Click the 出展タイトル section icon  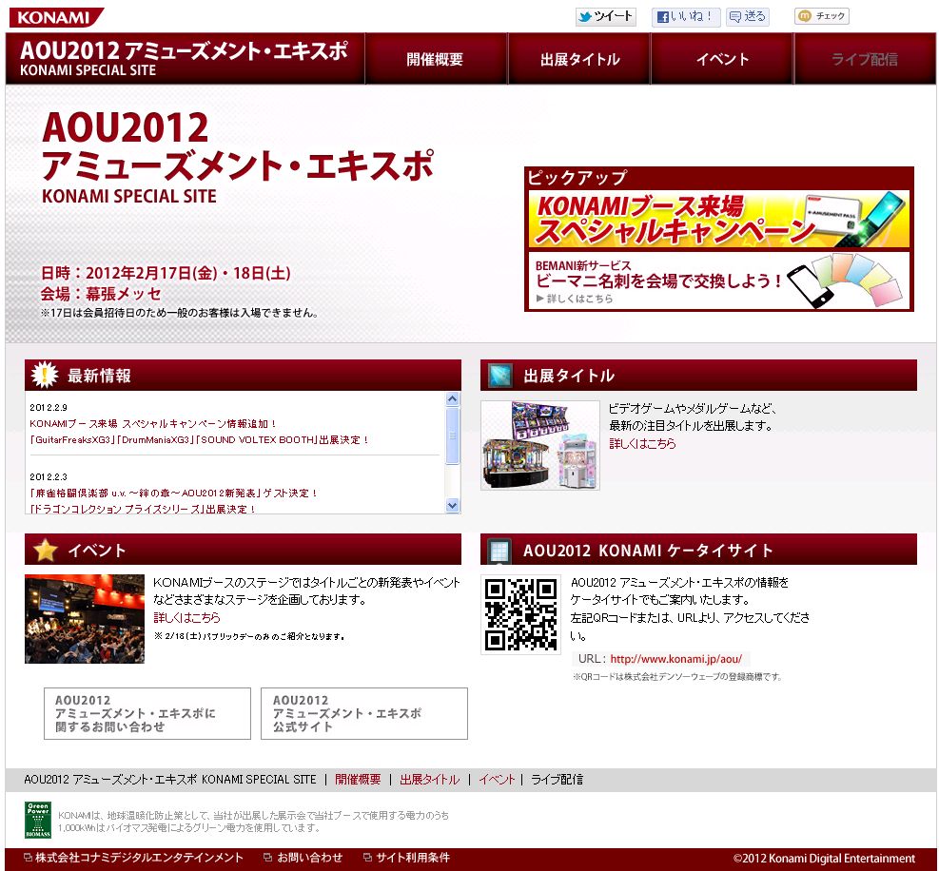[499, 376]
